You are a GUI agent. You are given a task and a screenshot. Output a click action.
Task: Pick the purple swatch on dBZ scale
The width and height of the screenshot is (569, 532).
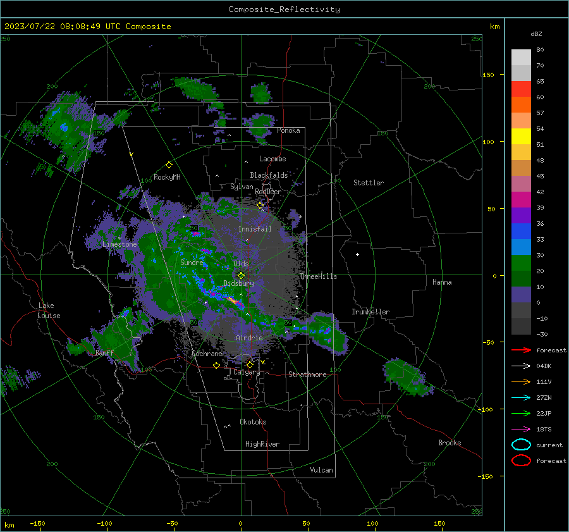tap(521, 215)
